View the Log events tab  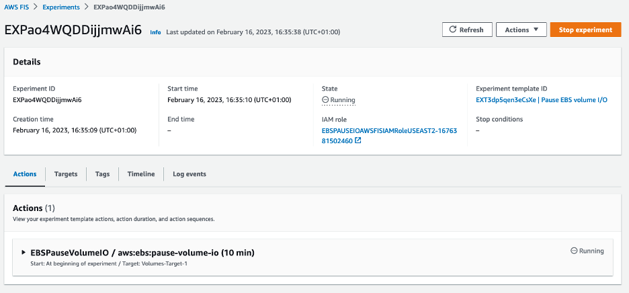(x=190, y=174)
